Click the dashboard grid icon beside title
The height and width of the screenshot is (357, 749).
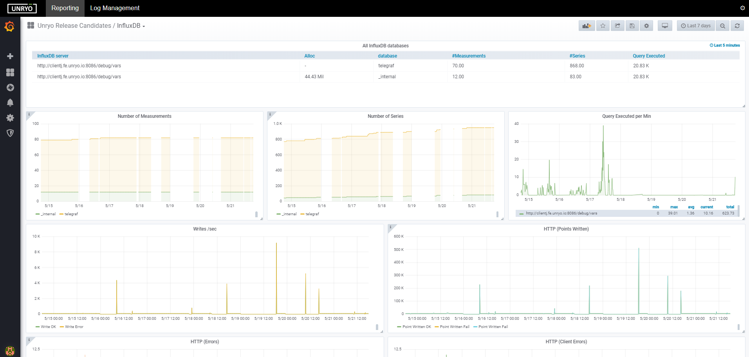[31, 25]
